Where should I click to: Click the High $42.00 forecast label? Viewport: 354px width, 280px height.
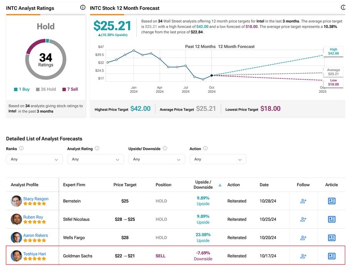pyautogui.click(x=334, y=51)
